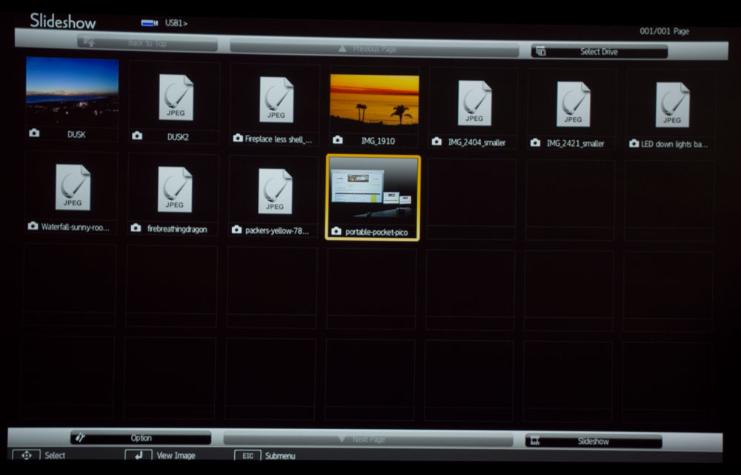Click the wrench icon on Option button
This screenshot has height=475, width=741.
tap(80, 437)
